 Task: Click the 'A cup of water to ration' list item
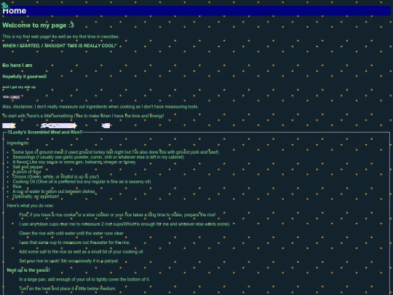click(54, 192)
